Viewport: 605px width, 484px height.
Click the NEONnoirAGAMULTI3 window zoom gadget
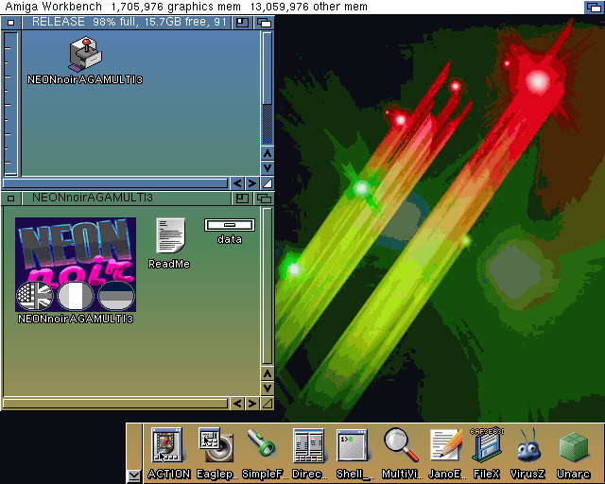242,199
